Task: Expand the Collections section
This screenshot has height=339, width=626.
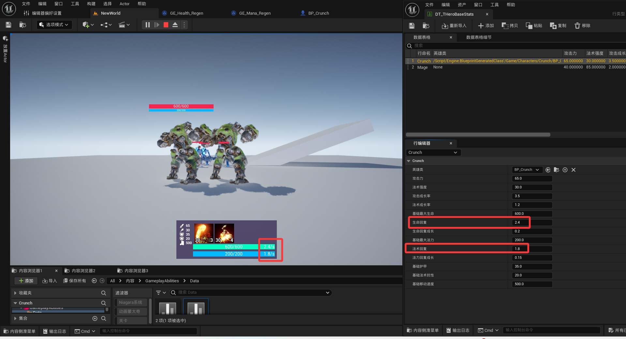Action: point(15,318)
